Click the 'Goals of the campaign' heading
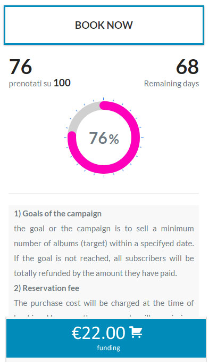209x364 pixels. (x=57, y=214)
